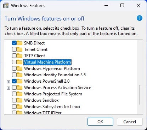The height and width of the screenshot is (130, 147).
Task: Expand the Windows Process Activation Service node
Action: tap(8, 88)
